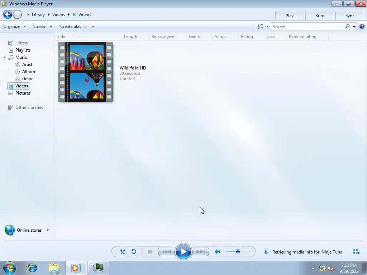Sort by Actors column header
Image resolution: width=367 pixels, height=275 pixels.
point(225,37)
